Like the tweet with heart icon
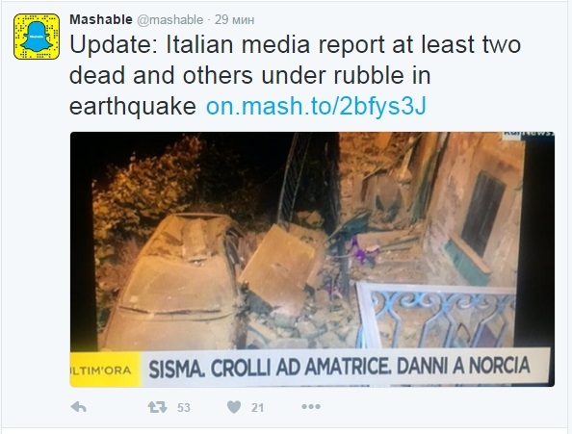 coord(234,407)
